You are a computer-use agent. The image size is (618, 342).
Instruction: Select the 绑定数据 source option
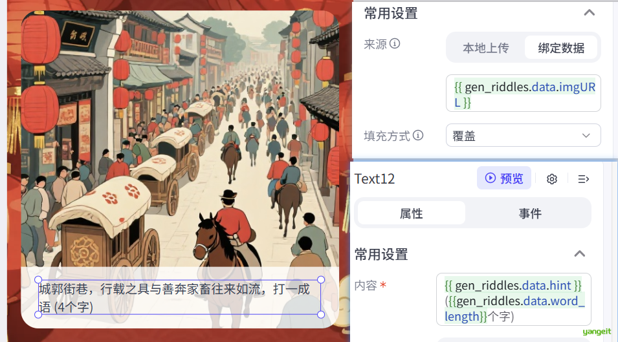[x=561, y=48]
